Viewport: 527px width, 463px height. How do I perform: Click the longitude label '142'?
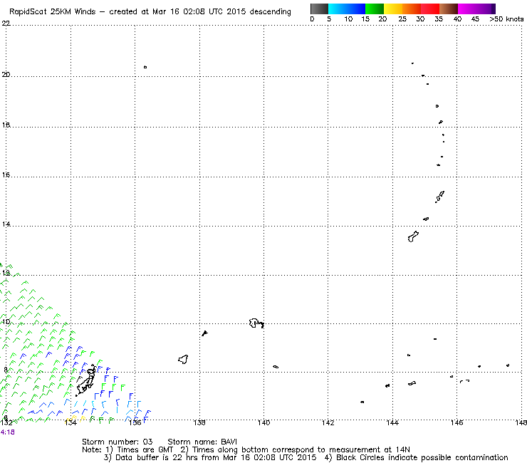[x=328, y=422]
